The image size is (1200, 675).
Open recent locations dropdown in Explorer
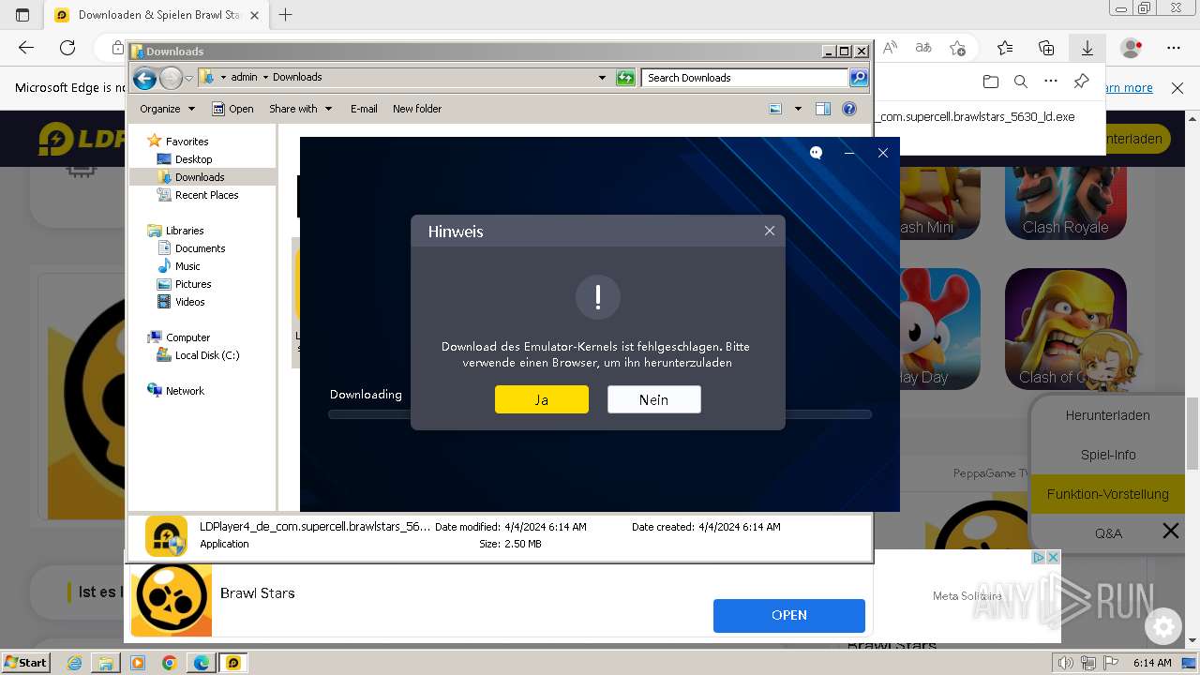point(188,78)
